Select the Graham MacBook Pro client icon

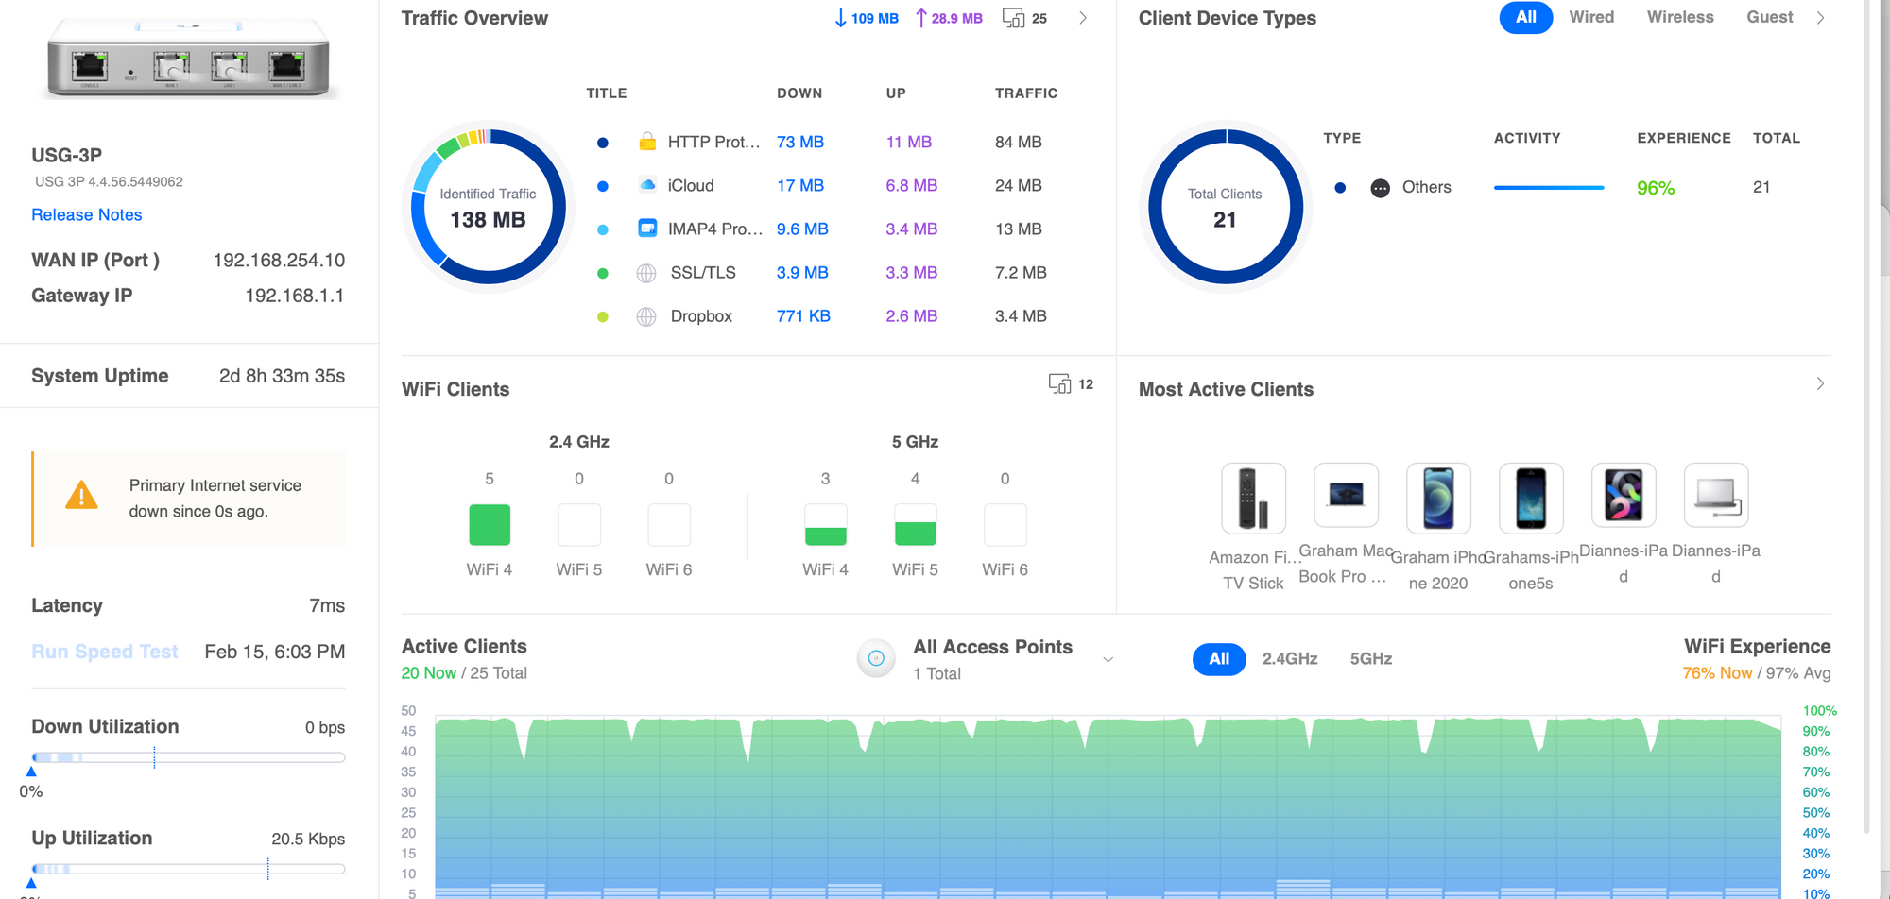pos(1346,495)
